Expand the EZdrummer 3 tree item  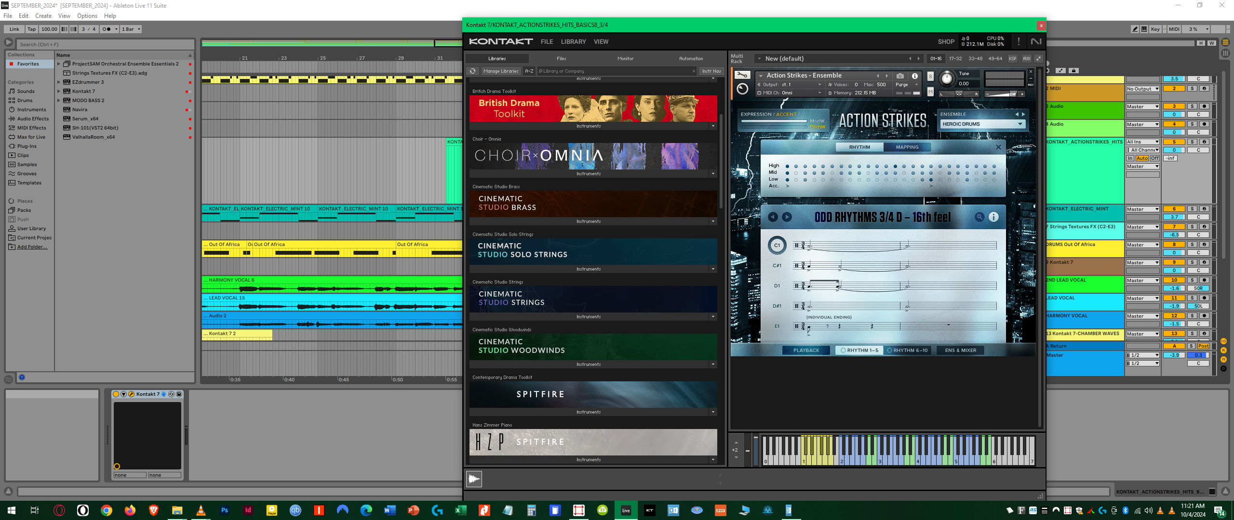pos(59,82)
